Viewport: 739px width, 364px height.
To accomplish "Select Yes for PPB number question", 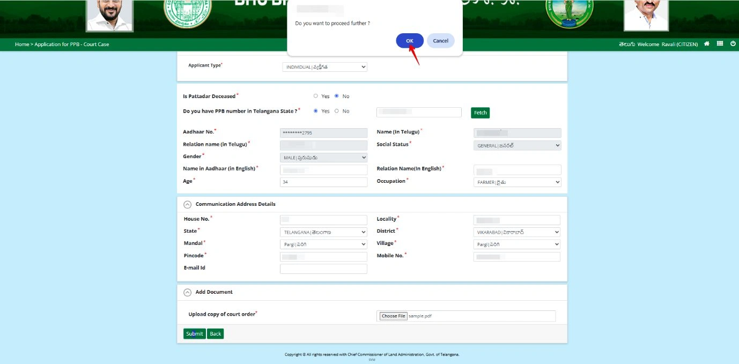I will click(316, 111).
